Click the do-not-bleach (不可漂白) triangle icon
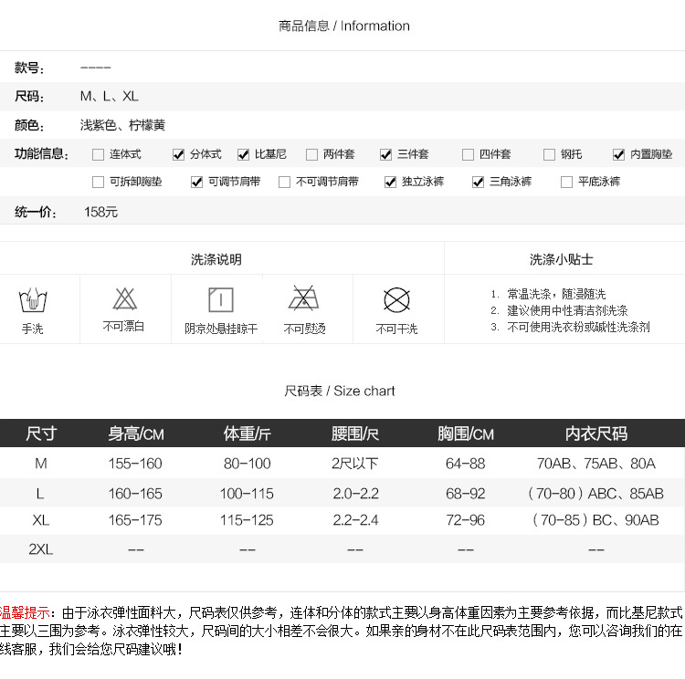Image resolution: width=685 pixels, height=679 pixels. click(x=125, y=298)
